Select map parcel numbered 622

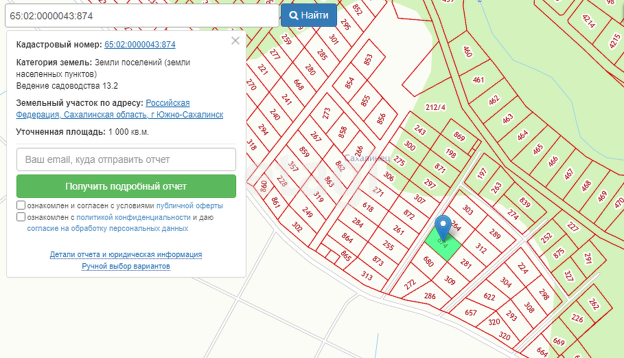(x=489, y=297)
